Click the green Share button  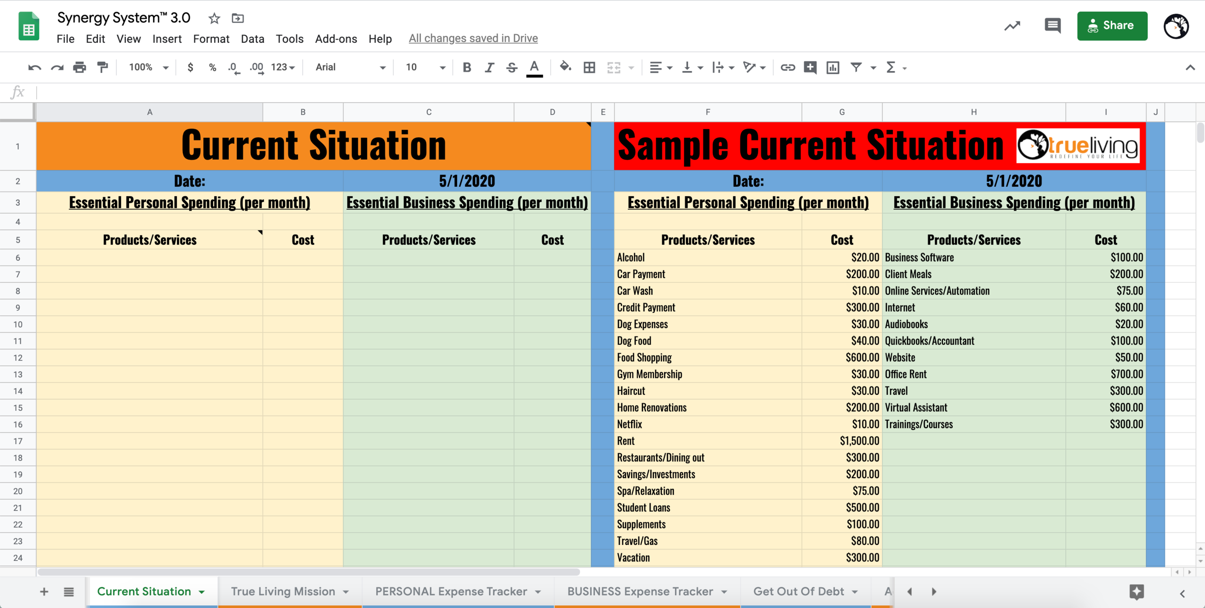(x=1112, y=26)
